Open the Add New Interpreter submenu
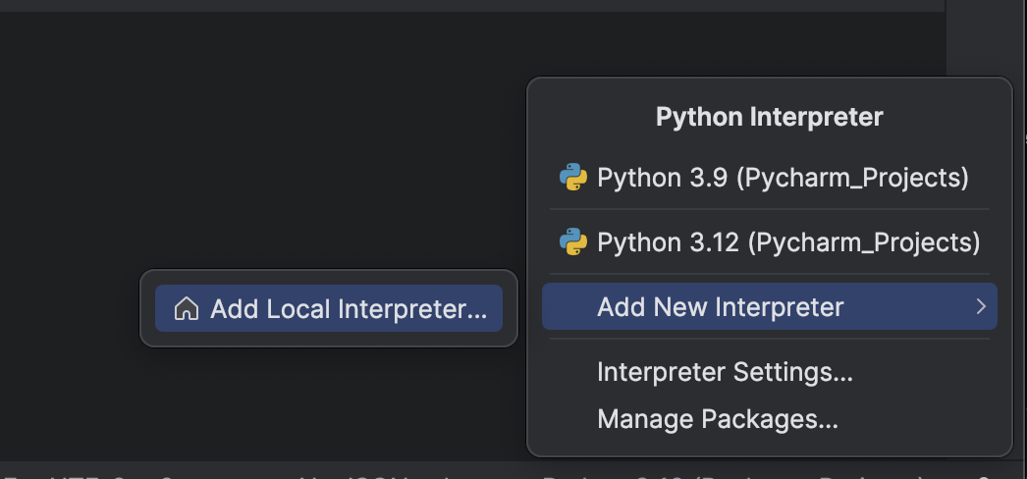 click(769, 306)
